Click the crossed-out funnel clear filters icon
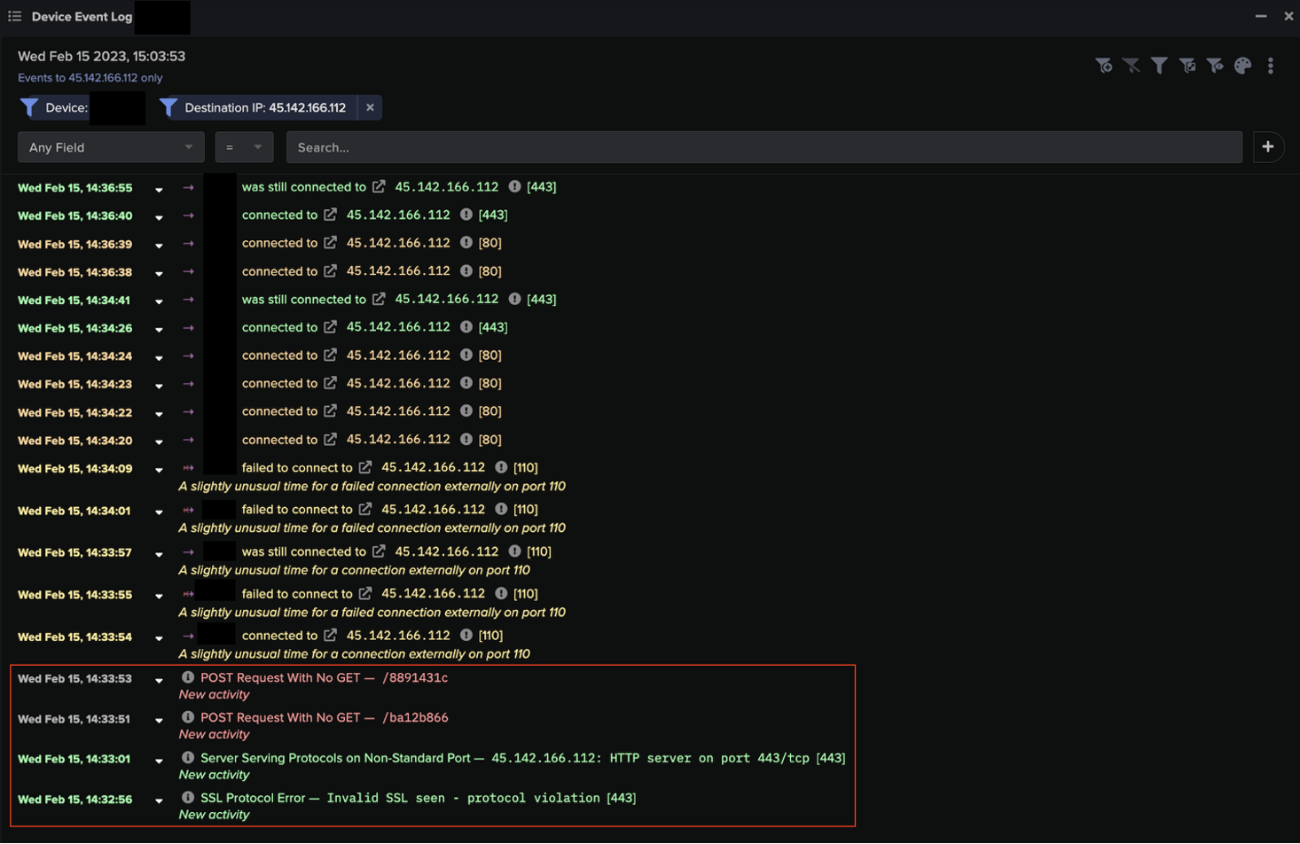The width and height of the screenshot is (1300, 844). click(x=1131, y=66)
